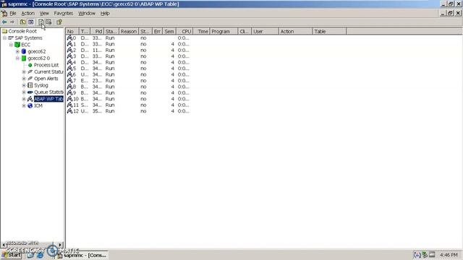Click the Syslog tree icon
Screen dimensions: 463x260
(x=30, y=85)
